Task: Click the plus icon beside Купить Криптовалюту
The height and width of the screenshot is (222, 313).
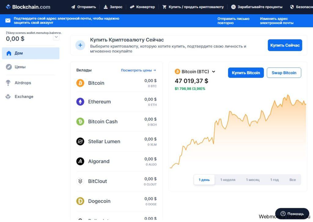Action: click(80, 45)
